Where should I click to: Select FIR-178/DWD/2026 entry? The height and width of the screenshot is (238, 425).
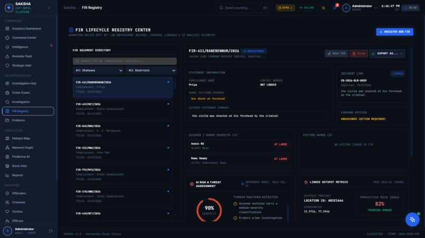pos(122,196)
